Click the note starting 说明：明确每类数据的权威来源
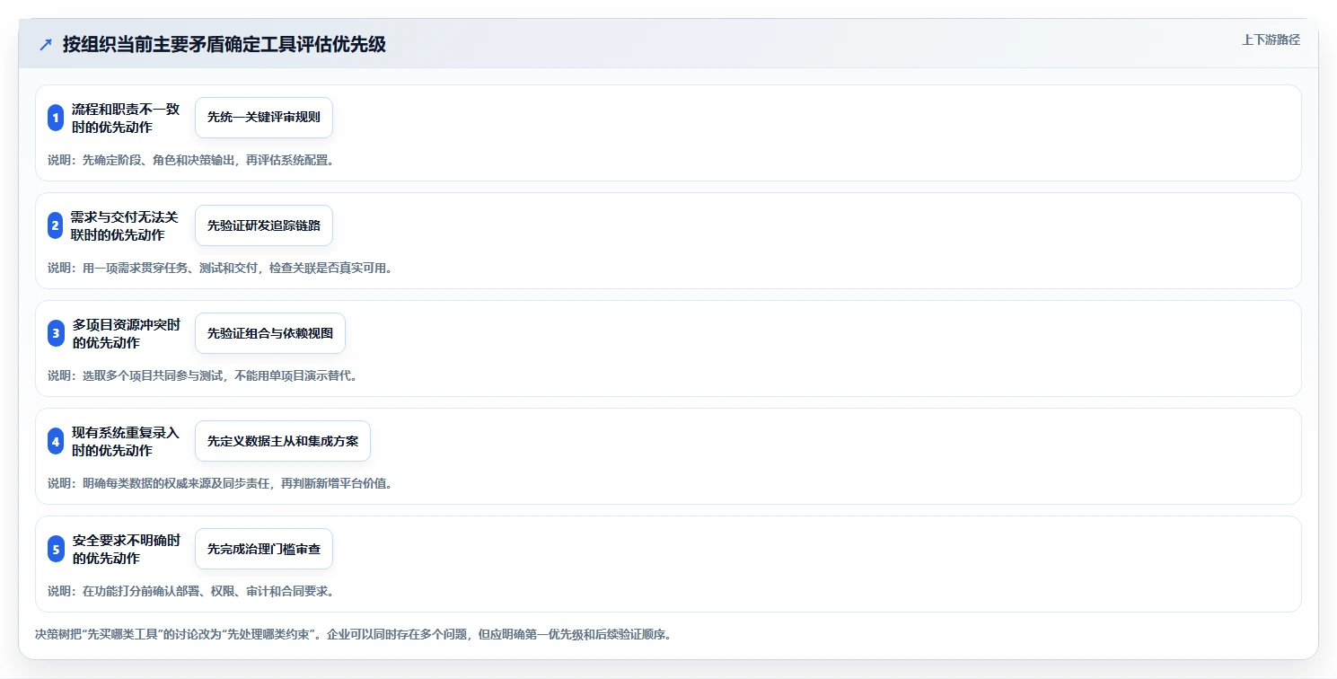1337x679 pixels. [x=220, y=483]
